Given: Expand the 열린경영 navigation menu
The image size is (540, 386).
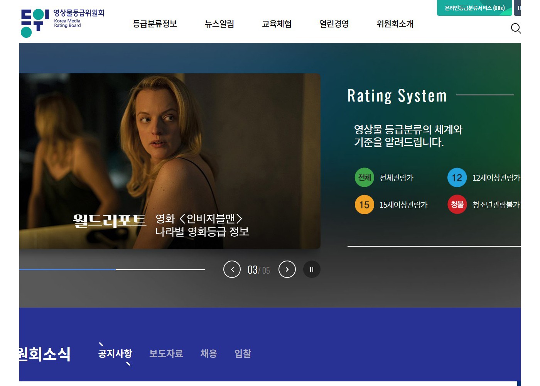Looking at the screenshot, I should point(334,24).
